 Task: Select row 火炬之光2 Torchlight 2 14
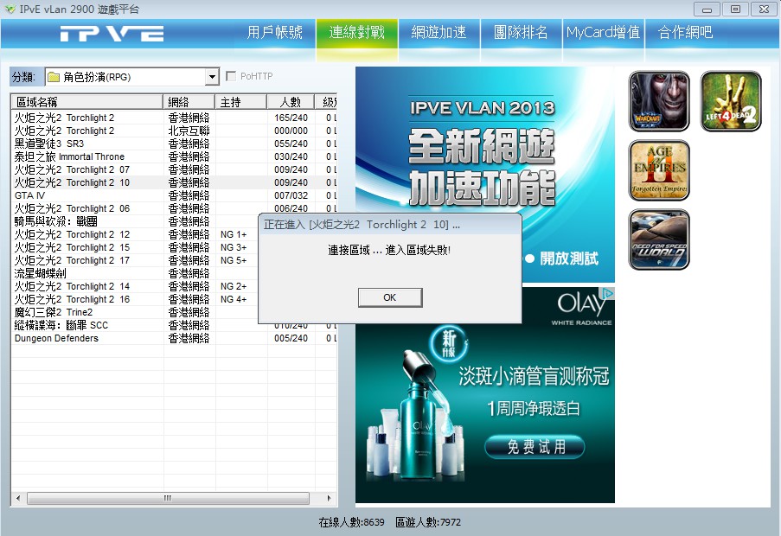tap(134, 285)
